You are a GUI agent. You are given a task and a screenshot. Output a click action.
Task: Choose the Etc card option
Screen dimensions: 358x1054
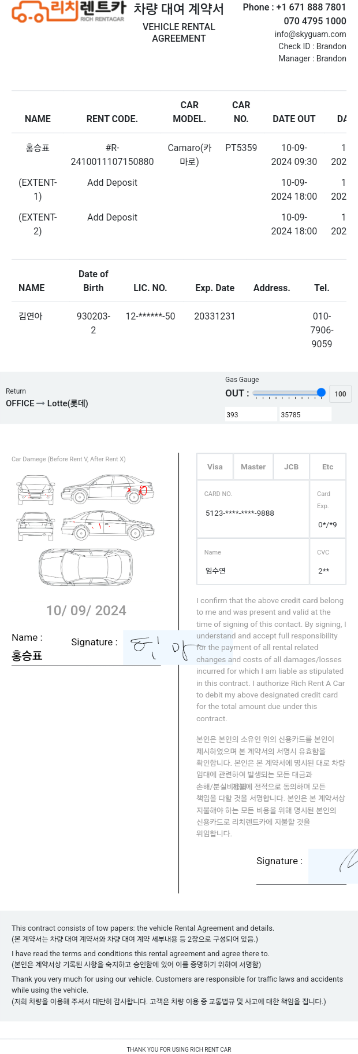(328, 467)
